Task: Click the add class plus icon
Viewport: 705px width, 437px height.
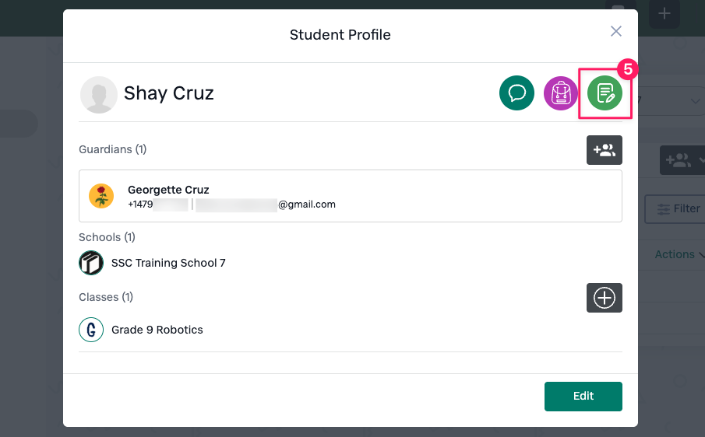Action: click(604, 298)
